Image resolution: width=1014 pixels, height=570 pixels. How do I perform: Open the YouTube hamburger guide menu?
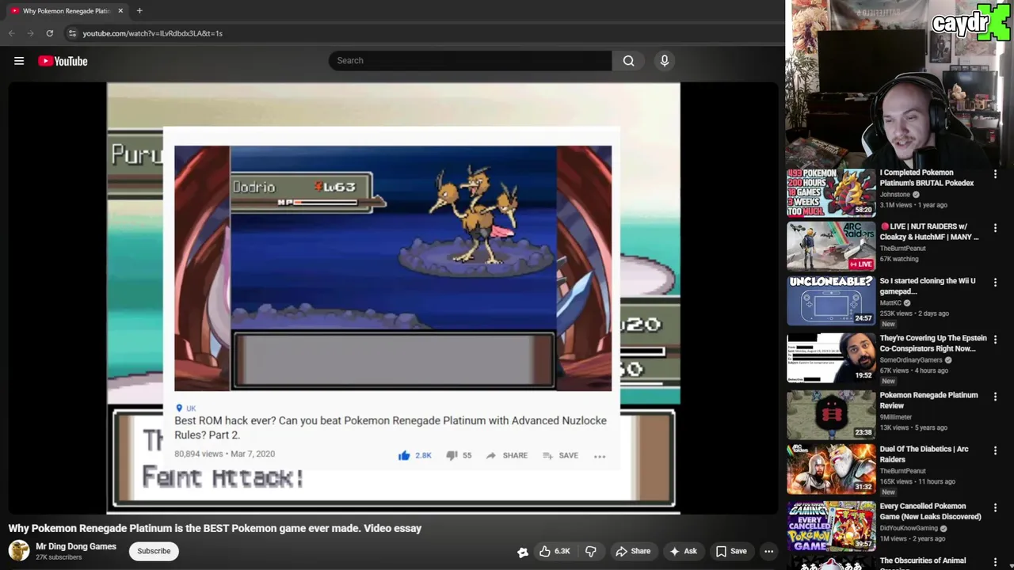(19, 61)
